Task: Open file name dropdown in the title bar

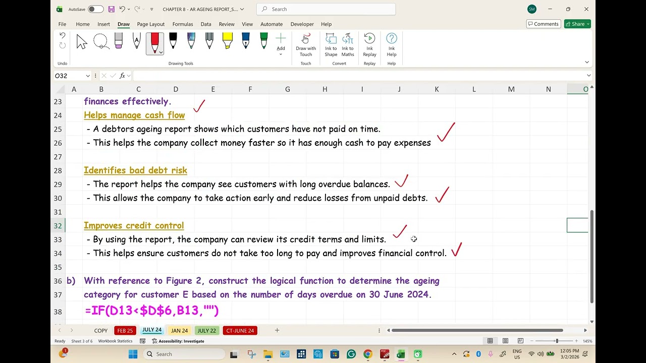Action: 242,9
